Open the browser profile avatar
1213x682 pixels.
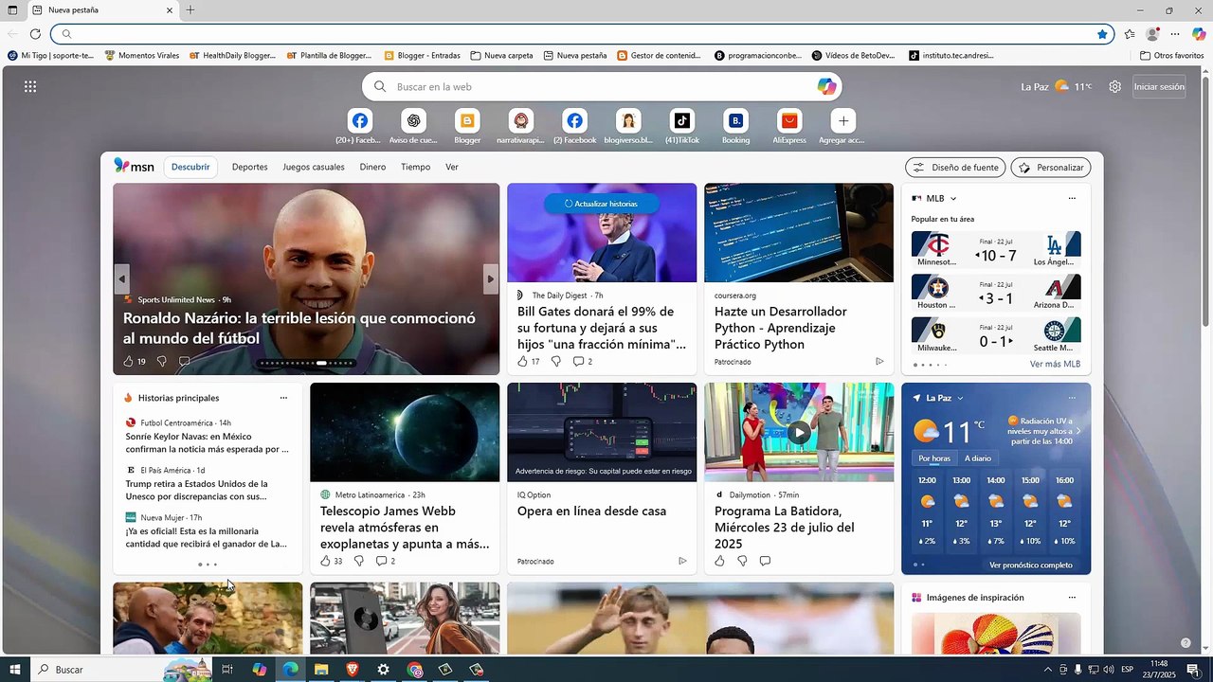[1152, 34]
